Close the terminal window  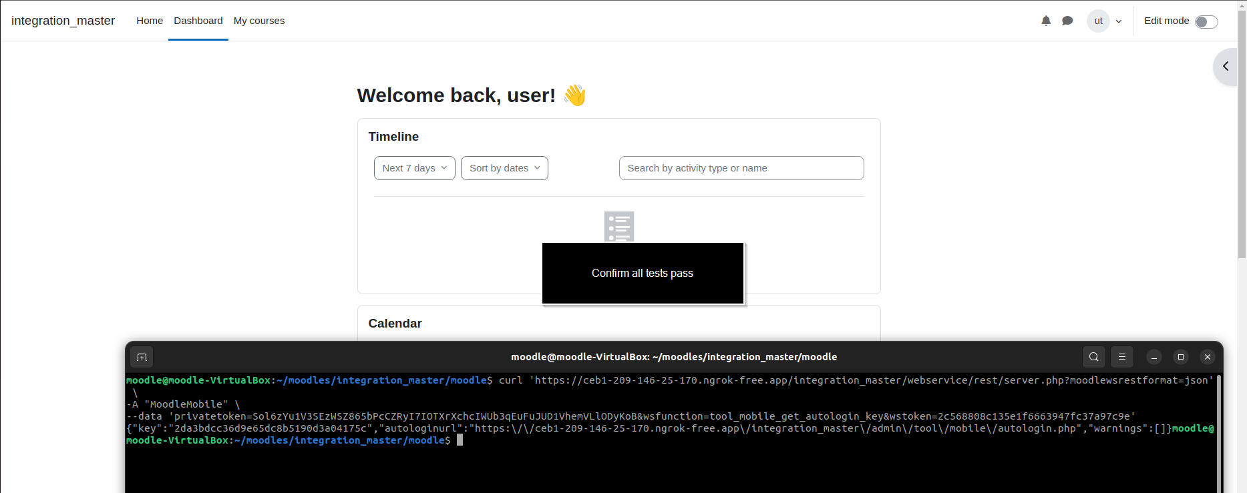pos(1208,357)
